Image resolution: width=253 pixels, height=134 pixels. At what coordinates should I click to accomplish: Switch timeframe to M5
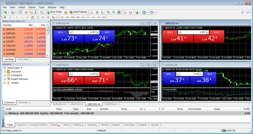[x=67, y=17]
